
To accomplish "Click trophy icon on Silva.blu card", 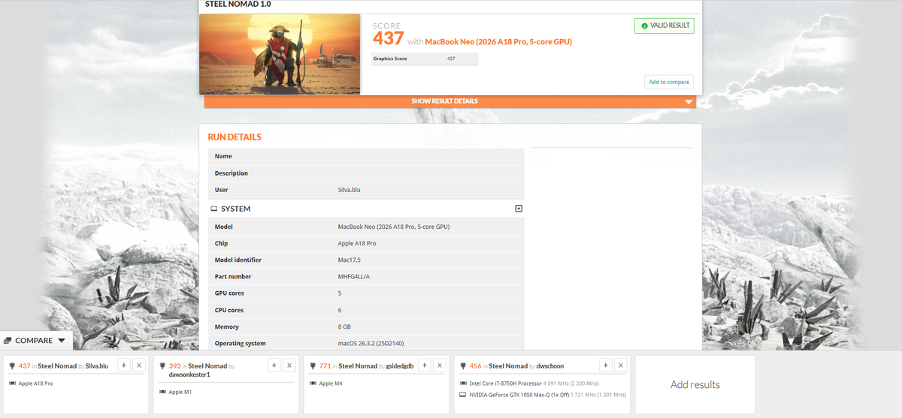I will (x=13, y=366).
